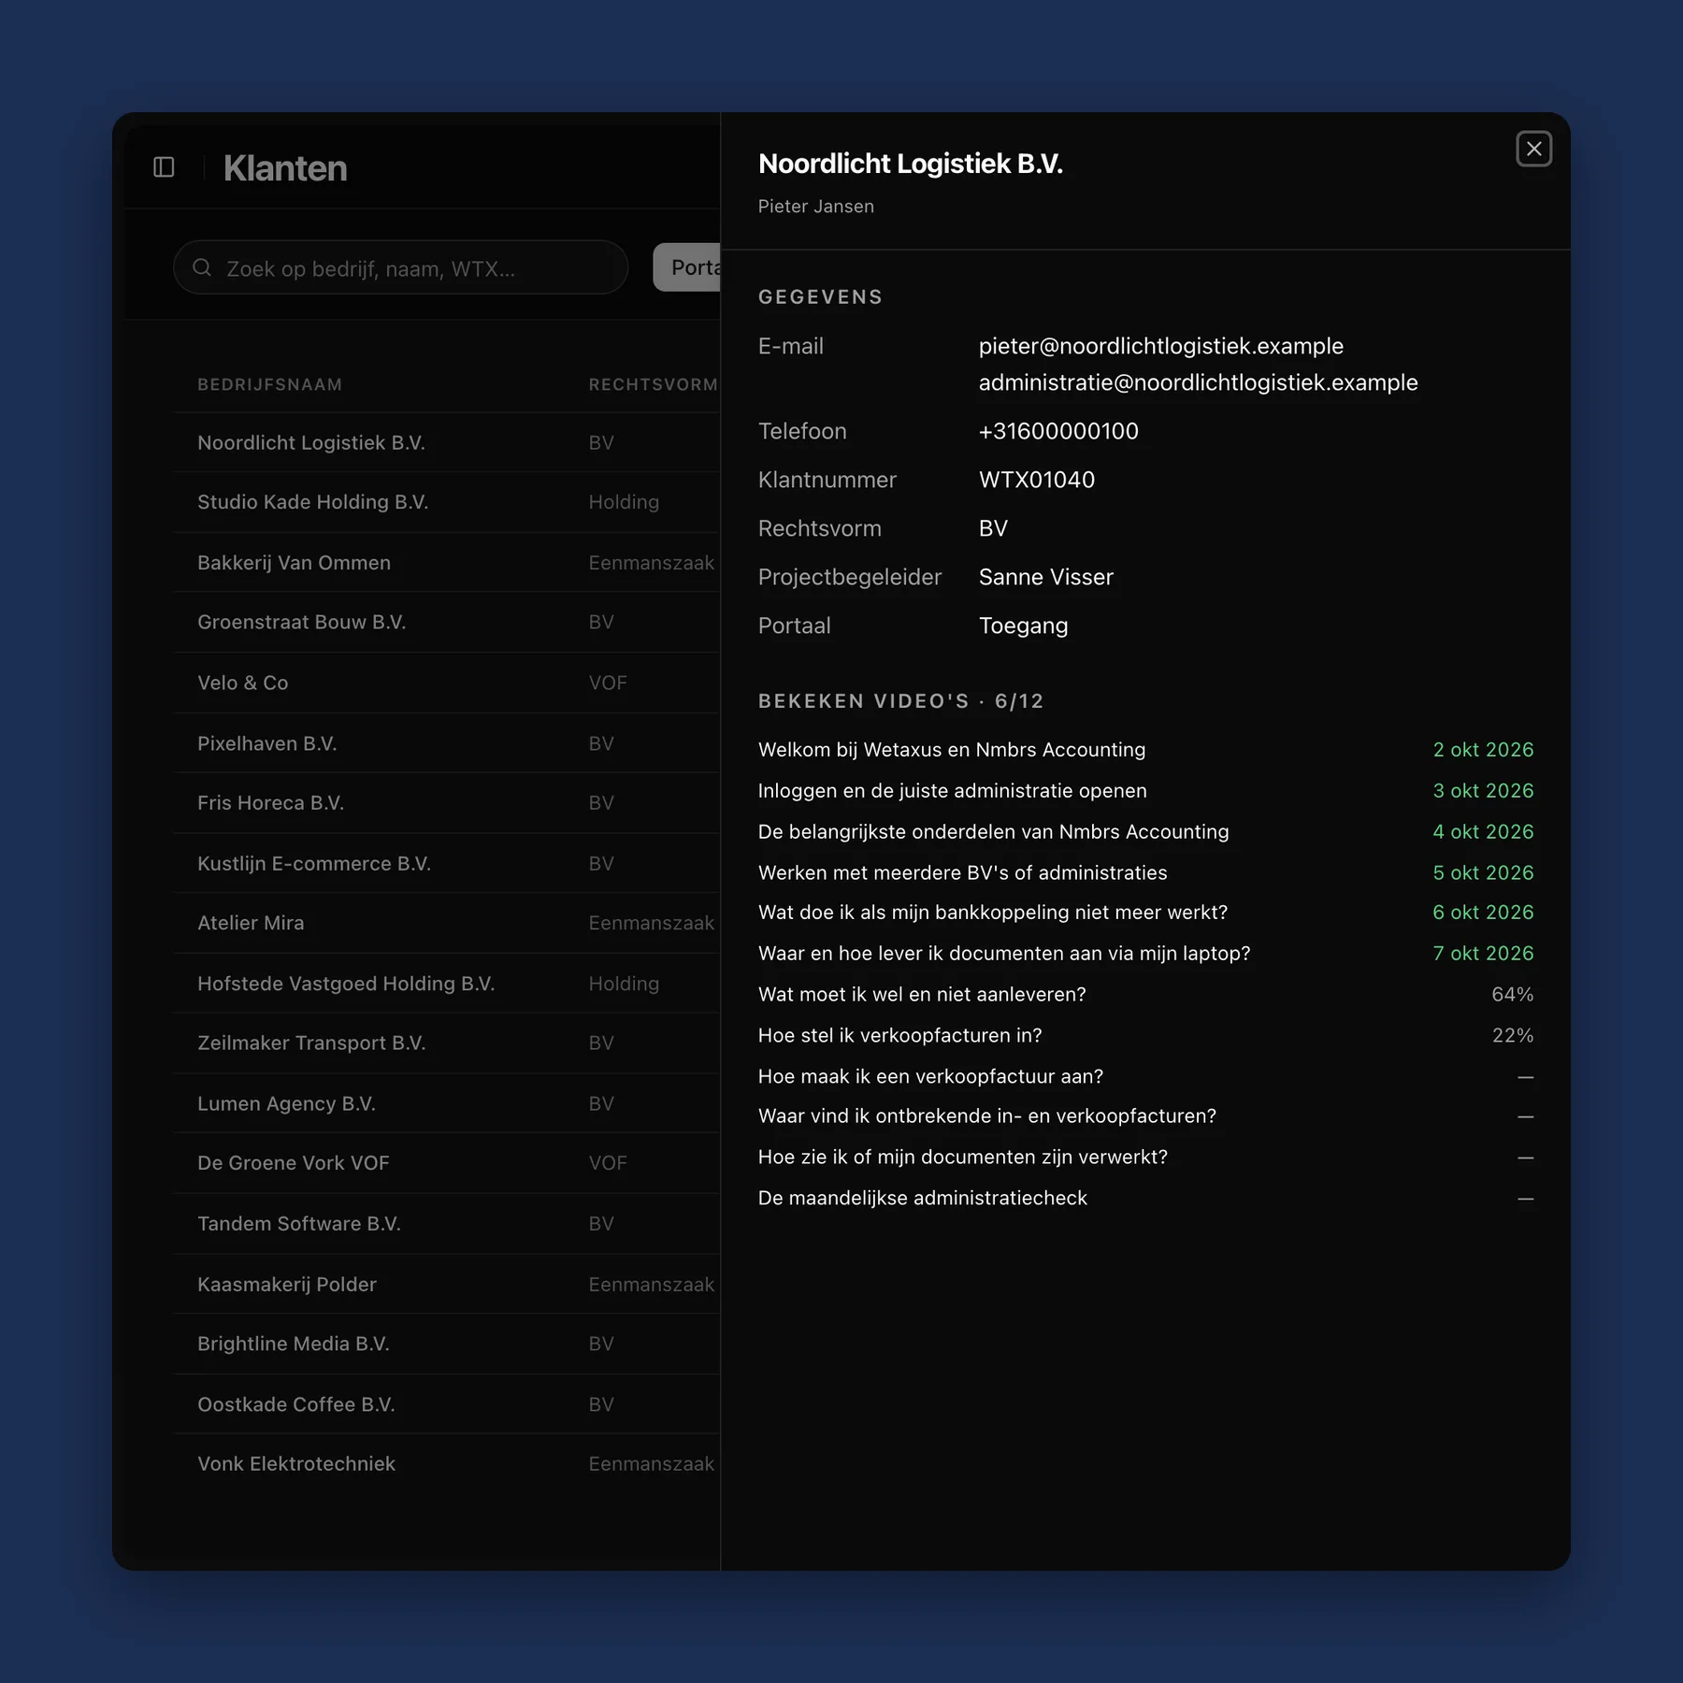Click the administratie@noordlichtlogistiek.example email
Viewport: 1683px width, 1683px height.
1198,382
